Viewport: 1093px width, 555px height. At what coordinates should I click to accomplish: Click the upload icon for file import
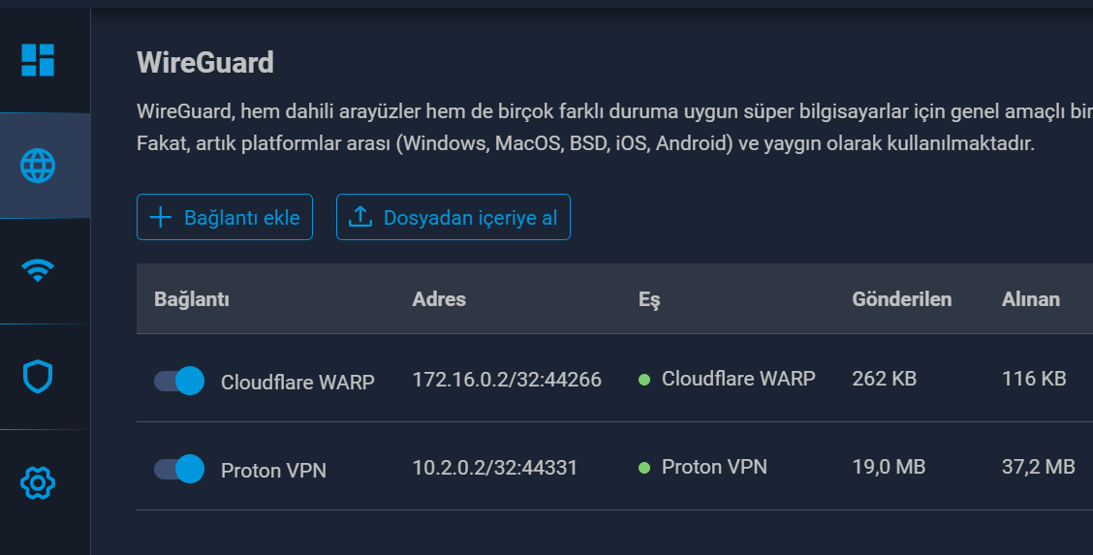coord(360,217)
